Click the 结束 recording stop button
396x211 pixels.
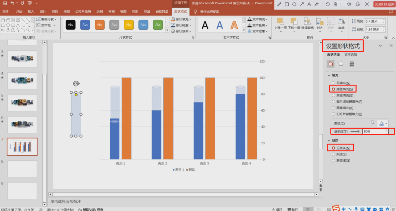click(x=384, y=4)
